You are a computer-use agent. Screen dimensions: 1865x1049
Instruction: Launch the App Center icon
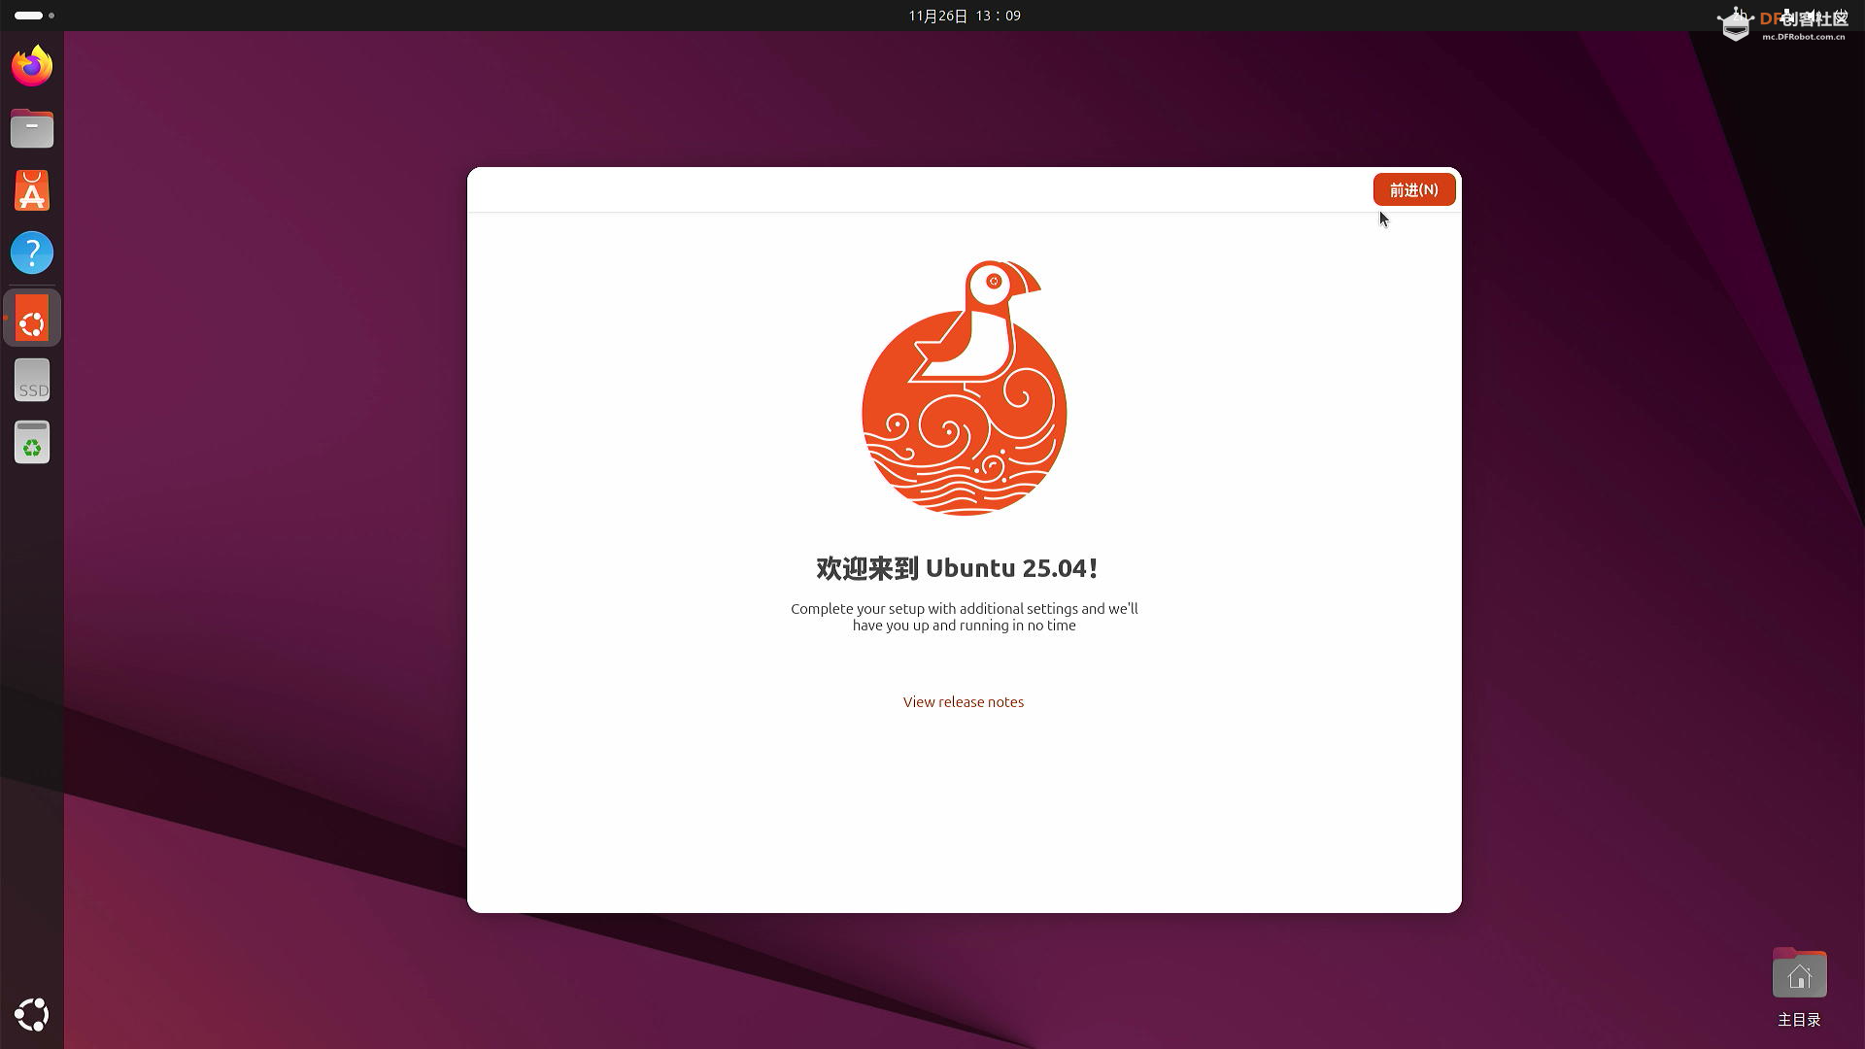coord(32,190)
